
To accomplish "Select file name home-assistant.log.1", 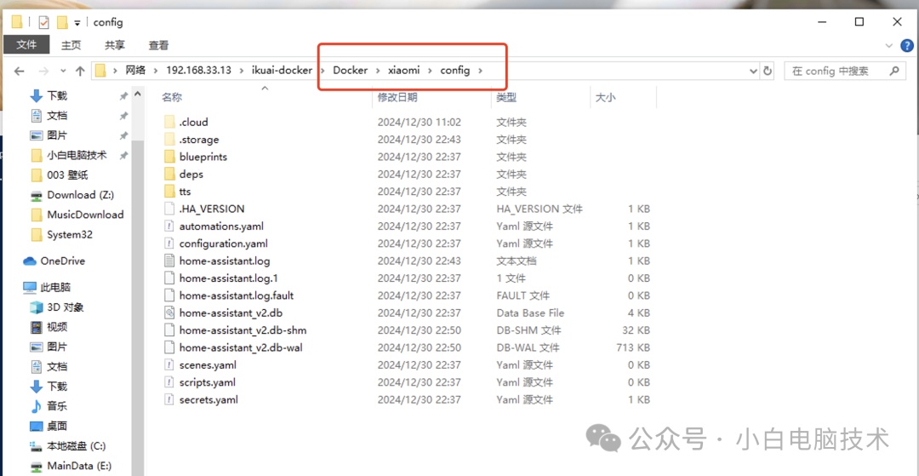I will (x=229, y=278).
